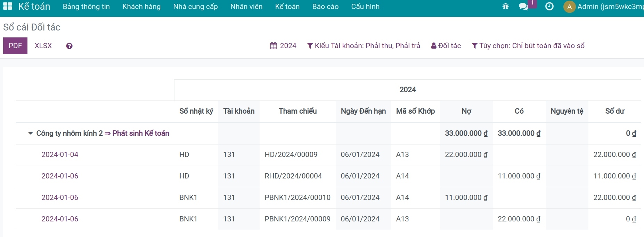Click the Mã số Khớp column header

tap(415, 111)
